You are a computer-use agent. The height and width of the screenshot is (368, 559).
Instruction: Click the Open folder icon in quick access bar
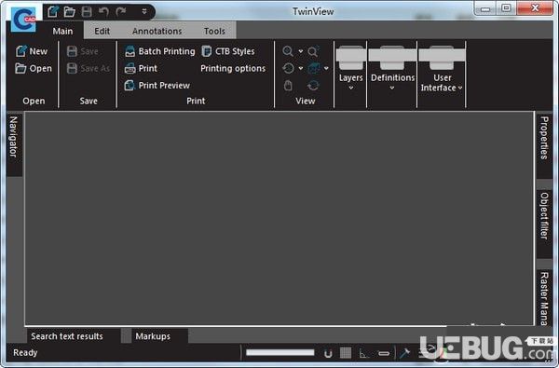tap(69, 11)
